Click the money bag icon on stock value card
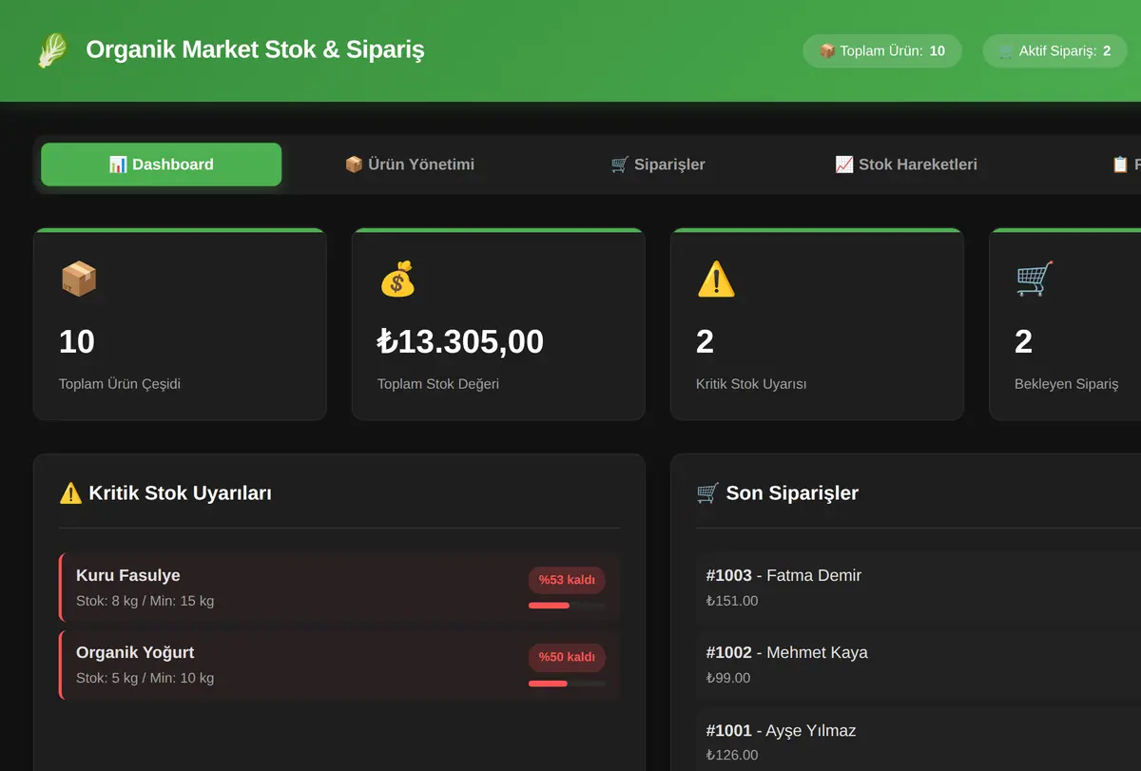The height and width of the screenshot is (771, 1141). pyautogui.click(x=396, y=279)
